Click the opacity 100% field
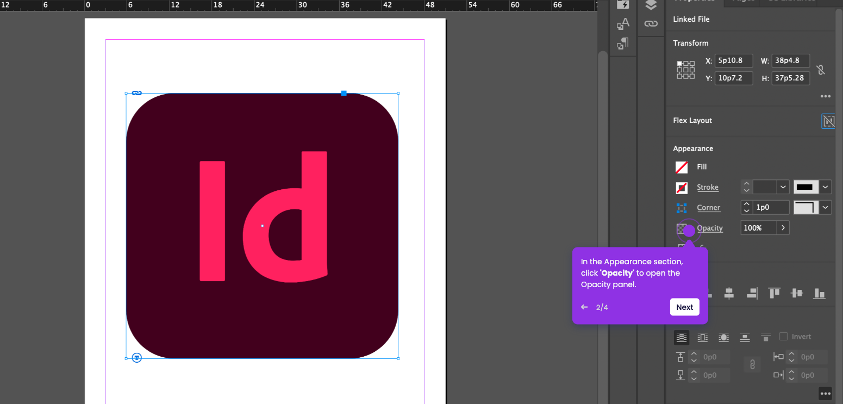This screenshot has height=404, width=843. coord(759,228)
